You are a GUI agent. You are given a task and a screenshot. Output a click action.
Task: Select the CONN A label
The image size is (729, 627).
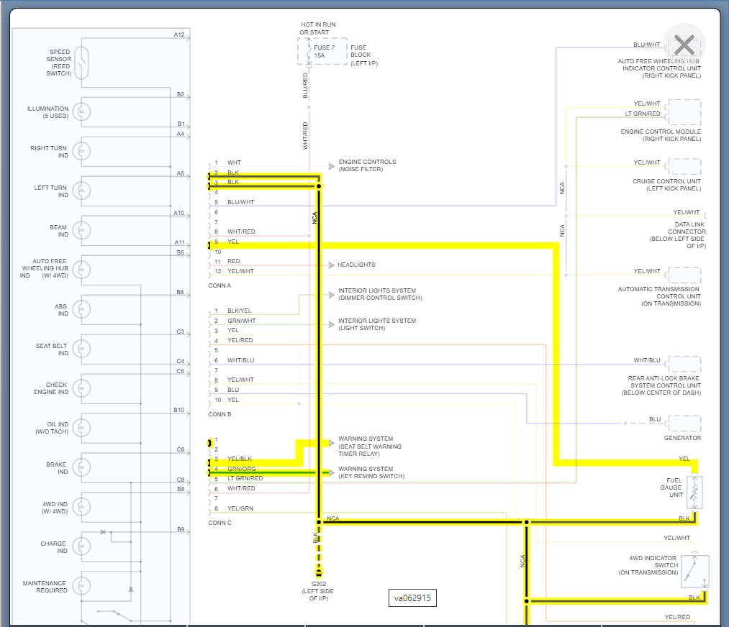(x=219, y=285)
